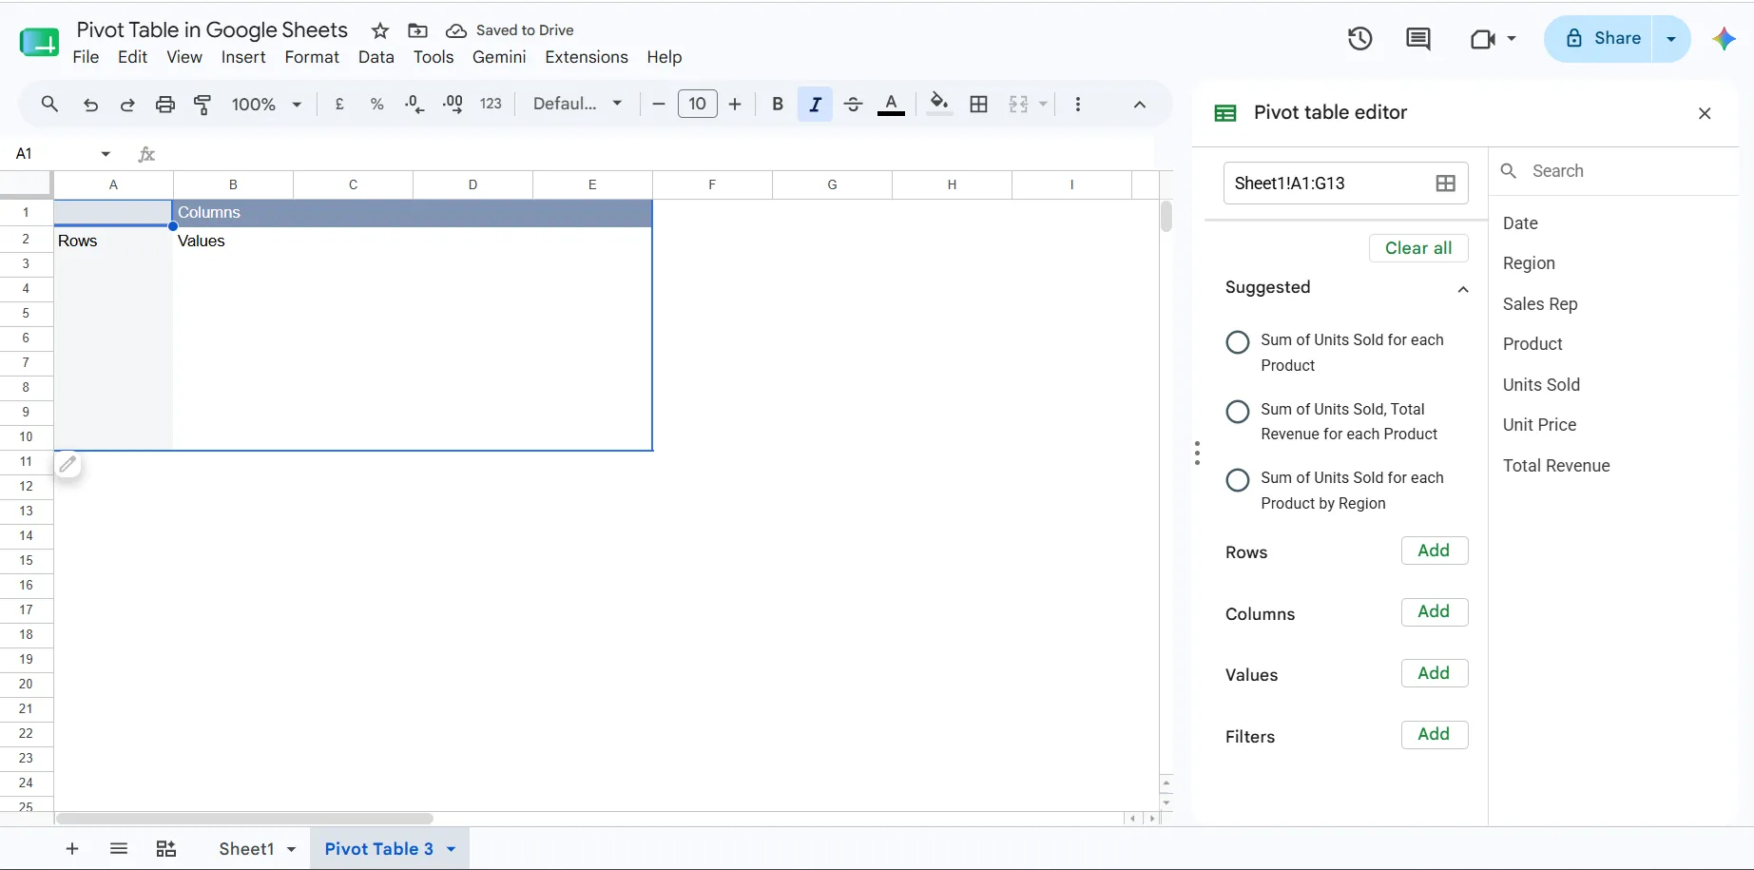This screenshot has width=1754, height=870.
Task: Close the Pivot table editor
Action: (x=1705, y=113)
